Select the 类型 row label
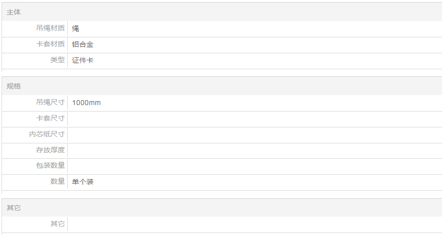 click(x=57, y=60)
